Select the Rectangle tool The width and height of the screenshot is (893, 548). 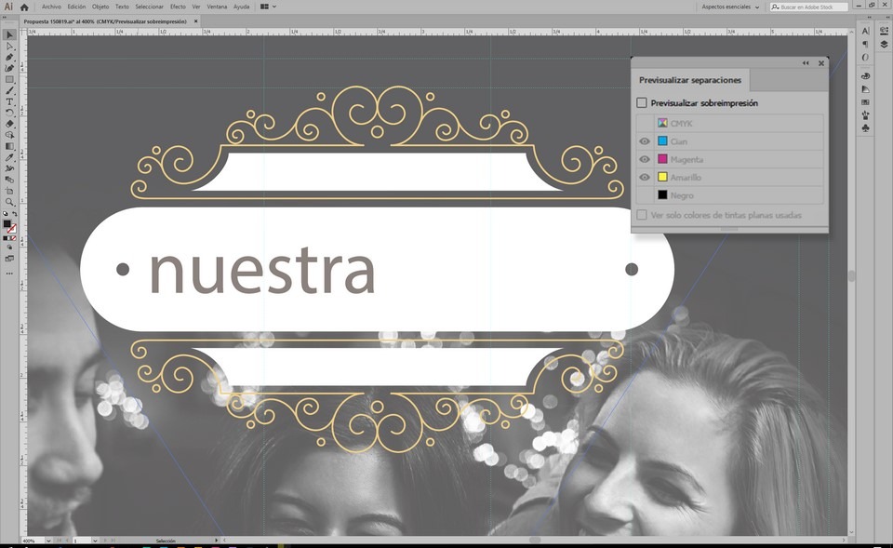click(9, 80)
